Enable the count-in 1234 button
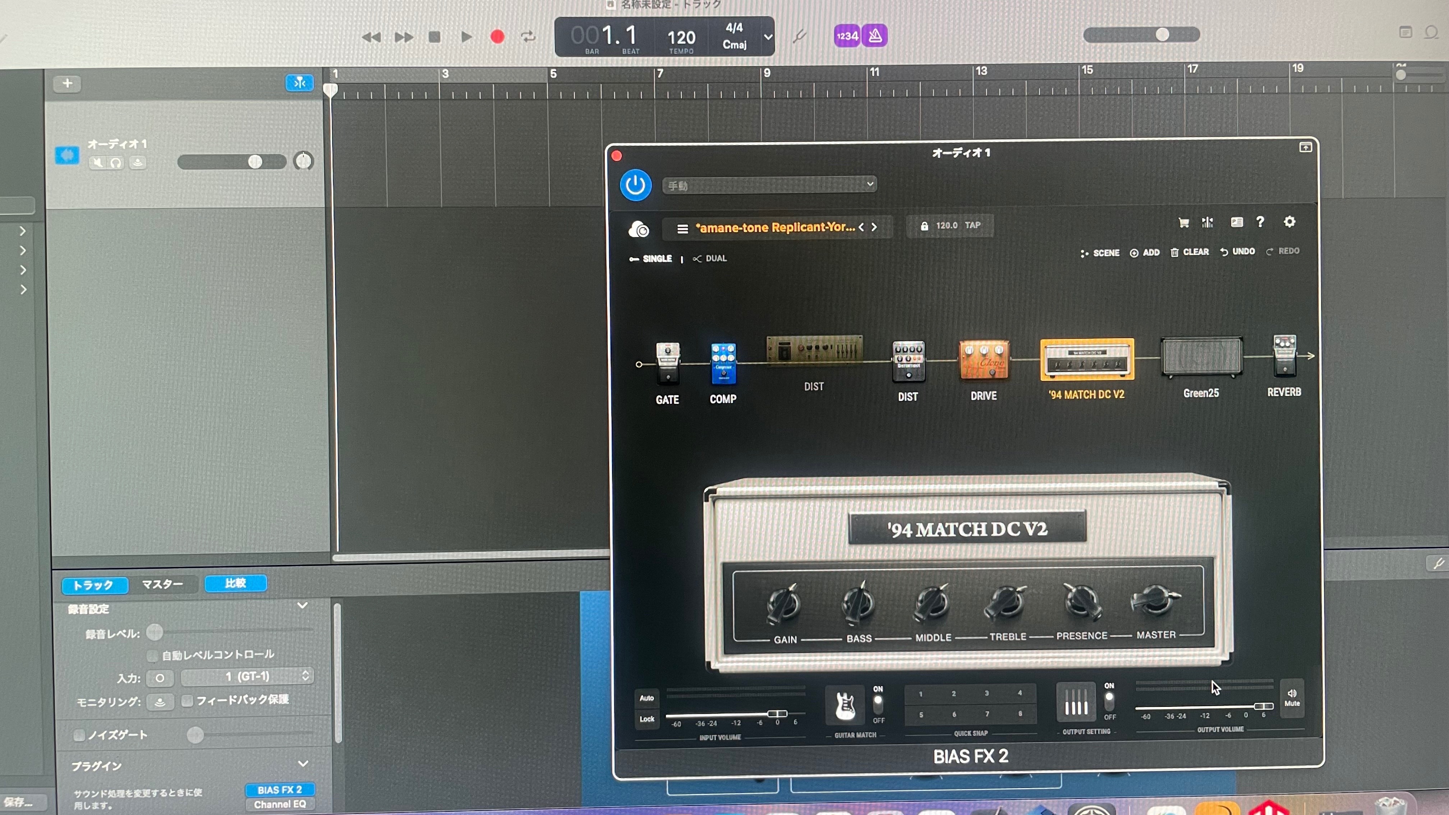The height and width of the screenshot is (815, 1449). coord(847,36)
